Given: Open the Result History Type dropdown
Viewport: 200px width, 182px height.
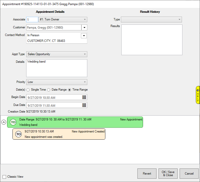Looking at the screenshot, I should 151,19.
